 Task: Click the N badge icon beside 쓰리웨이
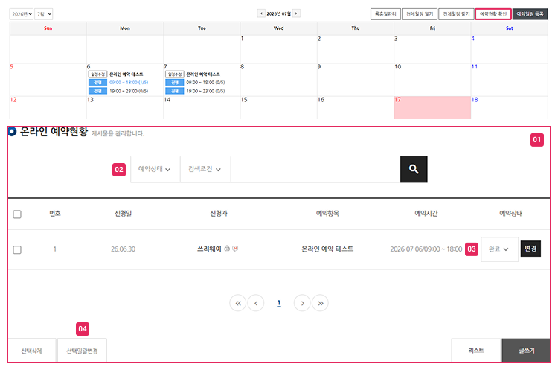235,249
